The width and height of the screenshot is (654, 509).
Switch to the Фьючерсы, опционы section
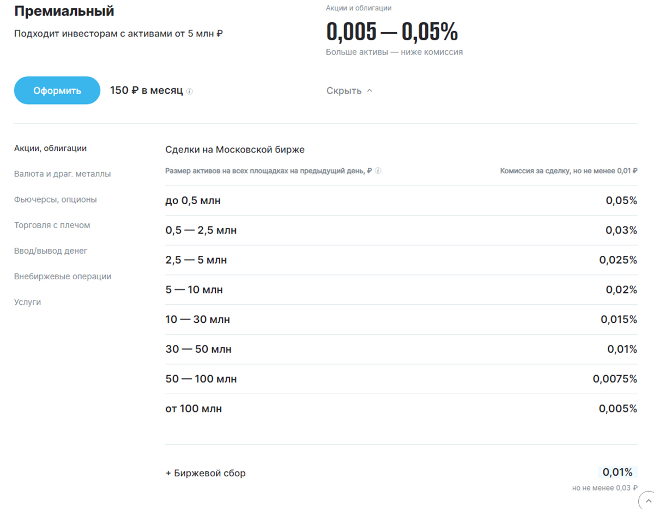(x=56, y=199)
